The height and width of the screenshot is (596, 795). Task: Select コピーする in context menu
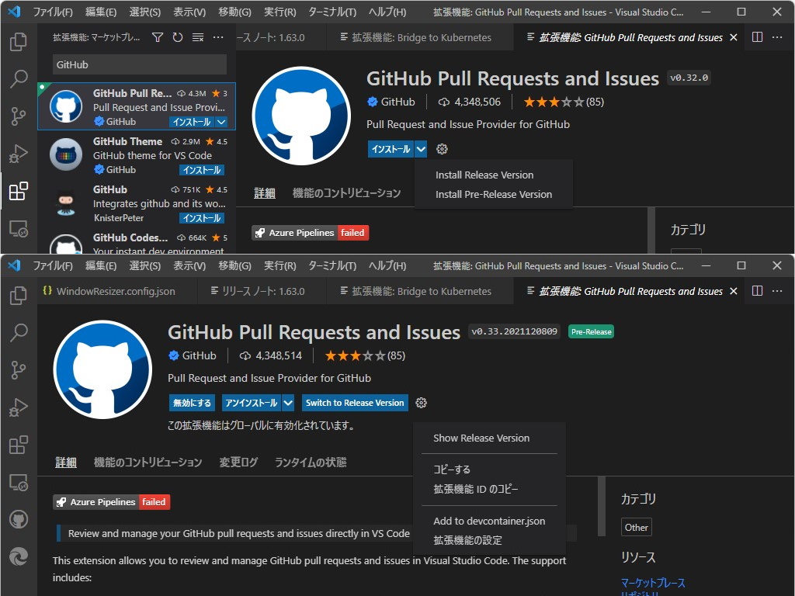(452, 470)
